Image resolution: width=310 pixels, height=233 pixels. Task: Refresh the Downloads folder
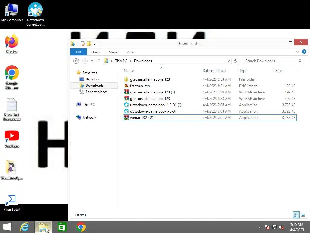pyautogui.click(x=235, y=61)
